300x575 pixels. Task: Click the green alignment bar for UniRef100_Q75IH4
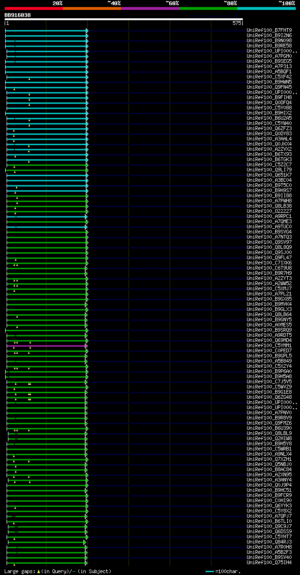(47, 563)
